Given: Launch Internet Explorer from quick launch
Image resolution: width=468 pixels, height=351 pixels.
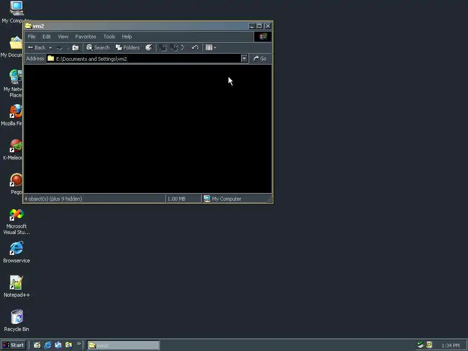Looking at the screenshot, I should (x=48, y=346).
